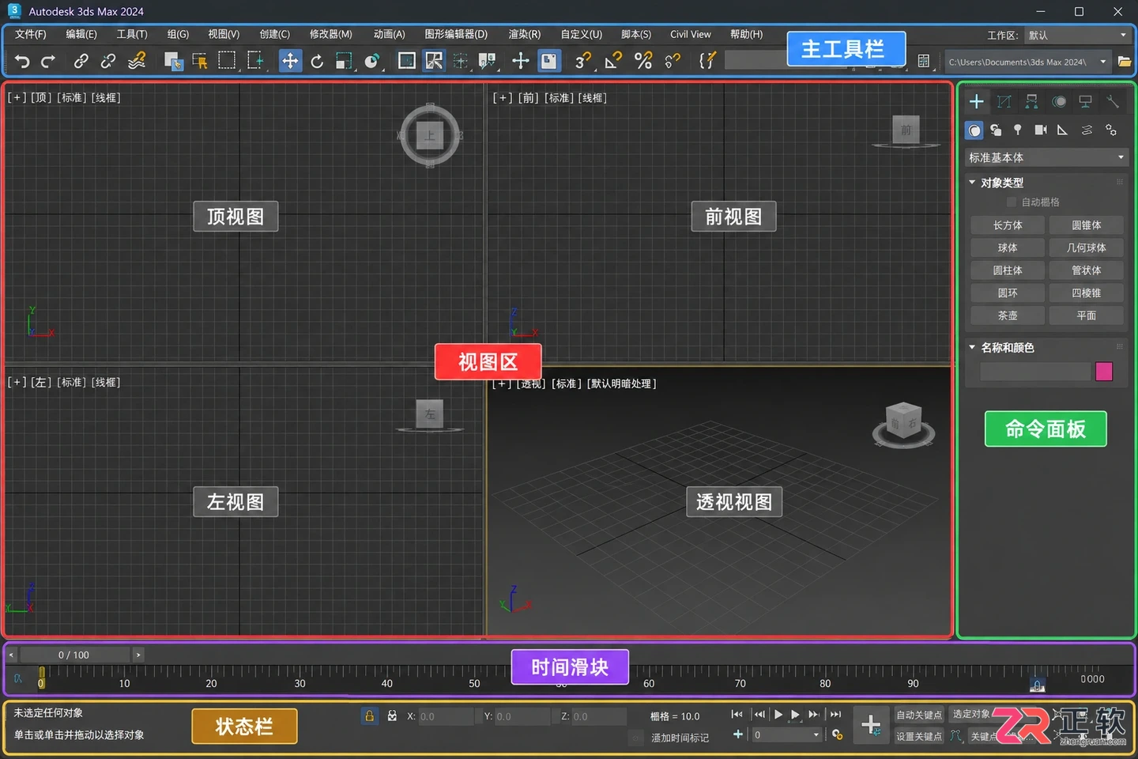Open the Motion panel tab
The image size is (1138, 759).
pyautogui.click(x=1059, y=101)
